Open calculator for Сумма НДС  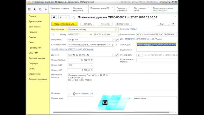pos(91,70)
